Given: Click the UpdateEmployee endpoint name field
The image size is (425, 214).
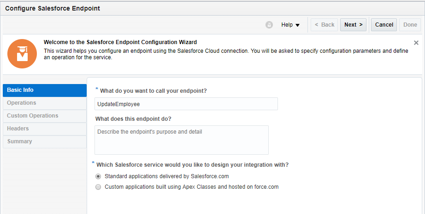Looking at the screenshot, I should point(186,104).
